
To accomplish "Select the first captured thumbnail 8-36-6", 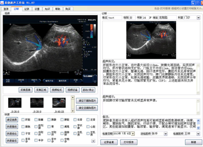I will pyautogui.click(x=15, y=103).
